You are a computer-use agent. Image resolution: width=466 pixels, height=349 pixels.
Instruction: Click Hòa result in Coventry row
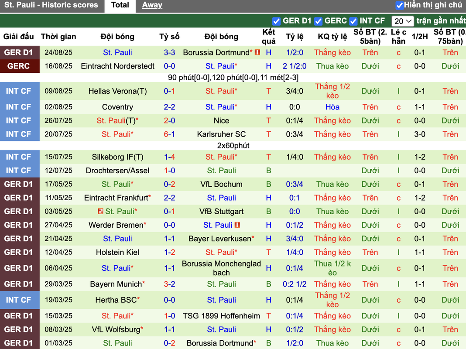click(x=332, y=107)
